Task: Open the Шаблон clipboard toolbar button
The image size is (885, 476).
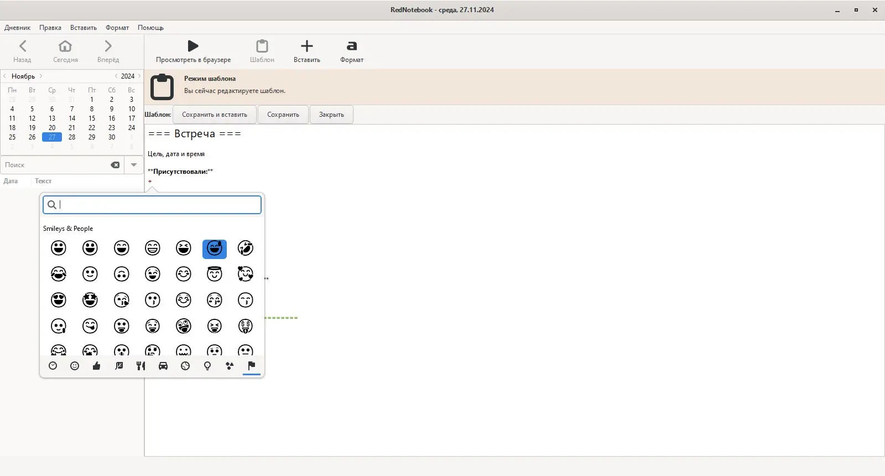Action: click(x=262, y=51)
